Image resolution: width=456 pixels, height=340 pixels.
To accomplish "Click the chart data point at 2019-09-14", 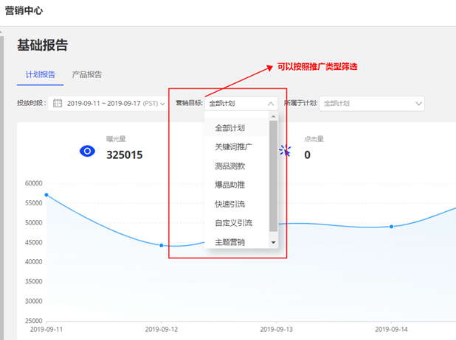I will [391, 227].
